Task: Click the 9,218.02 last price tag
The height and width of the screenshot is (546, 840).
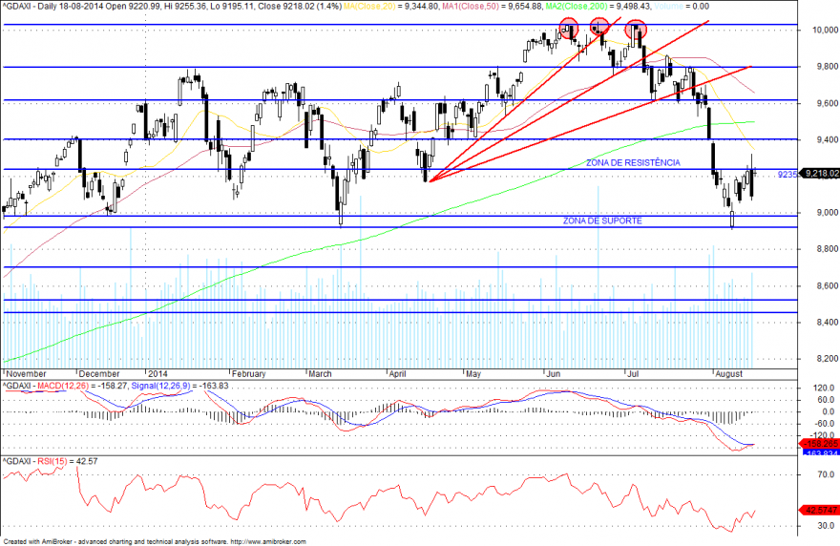Action: point(819,174)
